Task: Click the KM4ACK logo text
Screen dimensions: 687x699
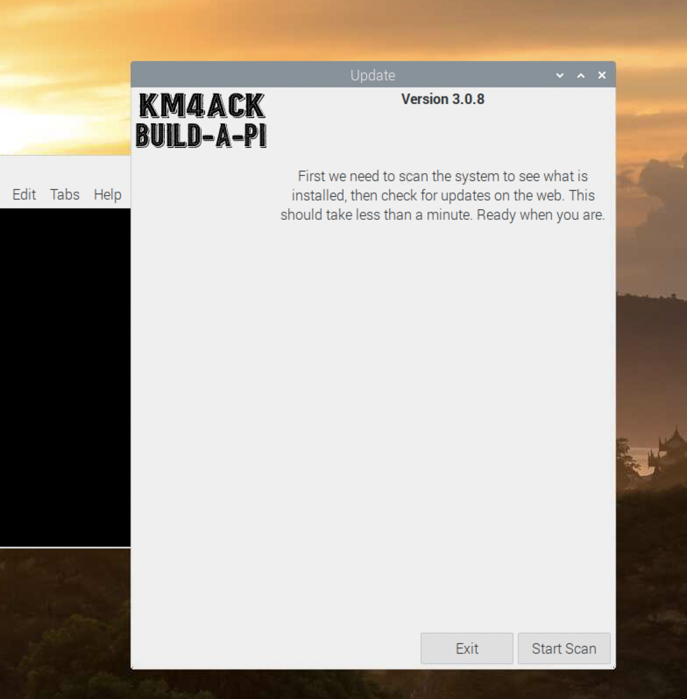Action: [x=202, y=104]
